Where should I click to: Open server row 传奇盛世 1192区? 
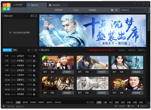pyautogui.click(x=20, y=94)
